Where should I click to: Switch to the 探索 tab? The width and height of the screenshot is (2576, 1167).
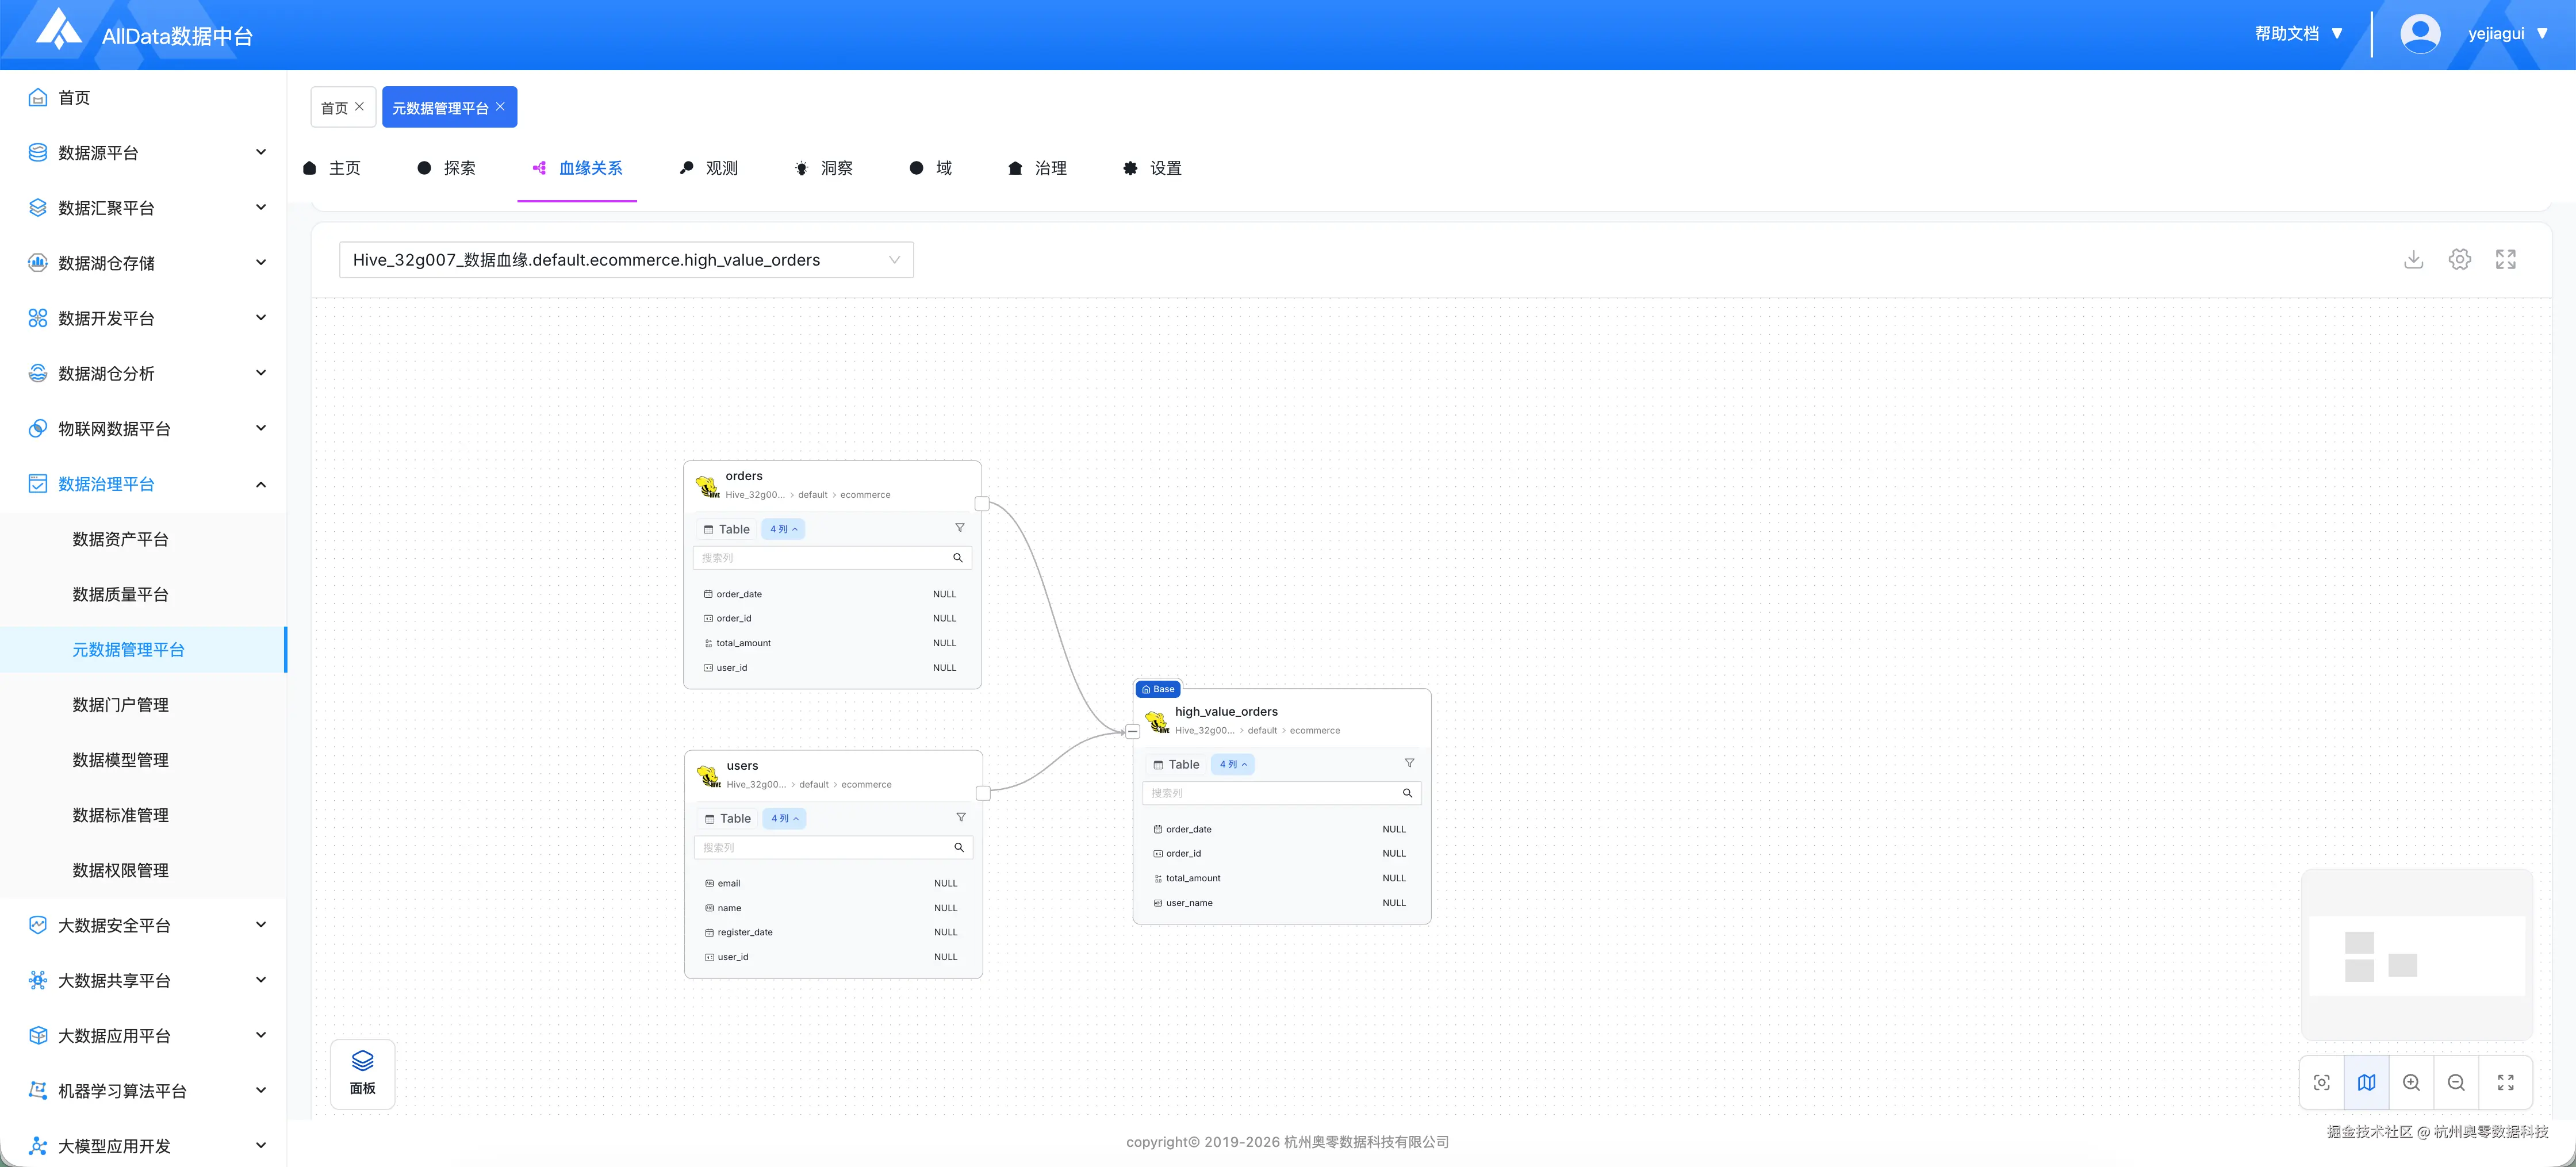(x=447, y=168)
